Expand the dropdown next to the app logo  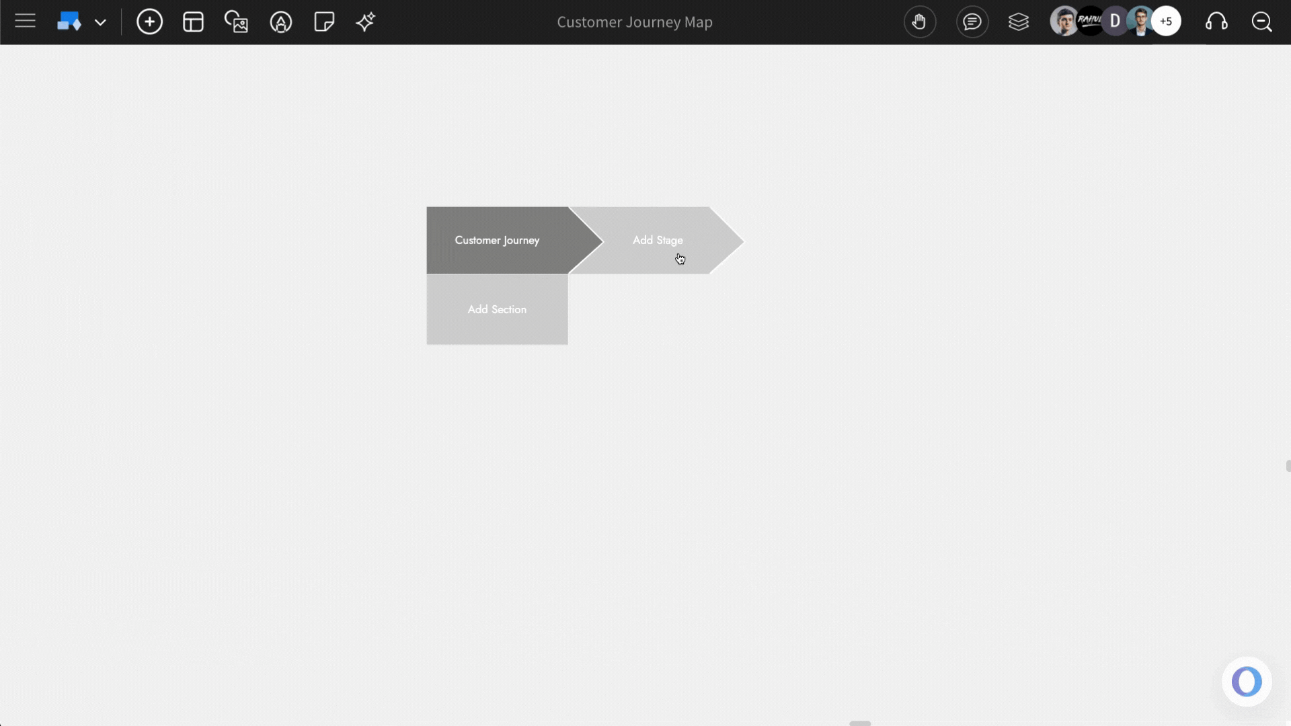pyautogui.click(x=101, y=22)
